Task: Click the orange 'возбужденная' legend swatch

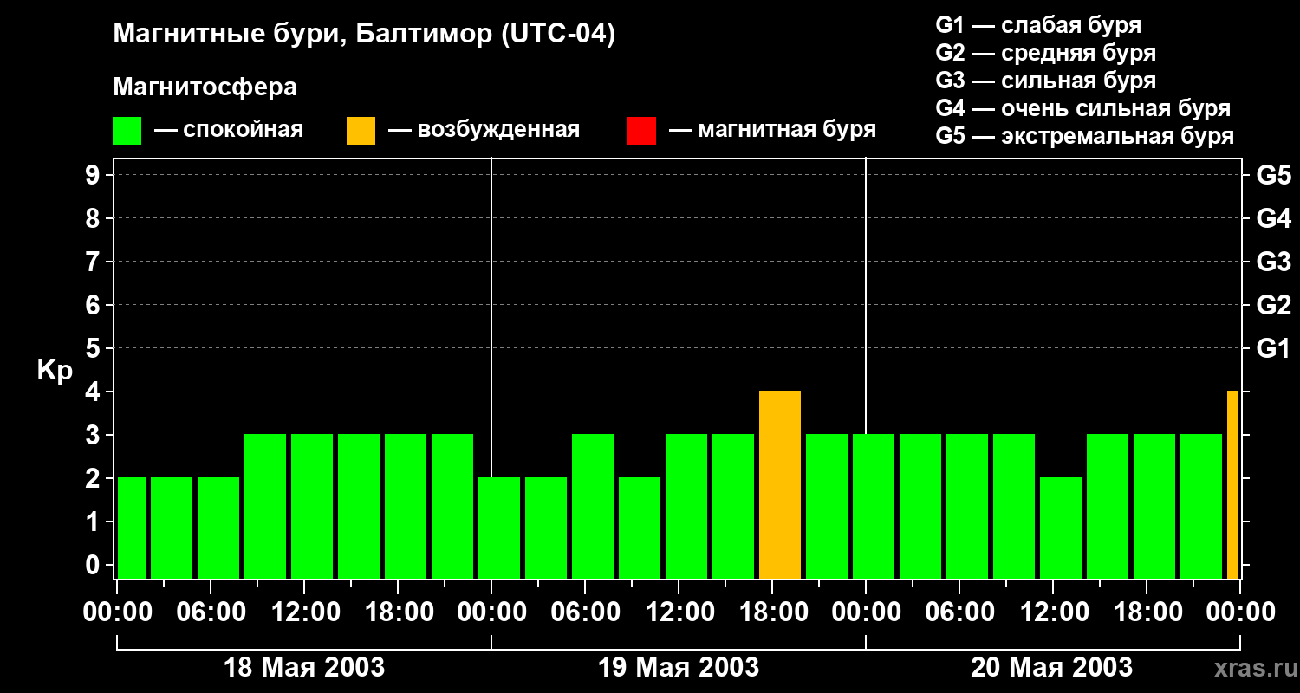Action: [361, 131]
